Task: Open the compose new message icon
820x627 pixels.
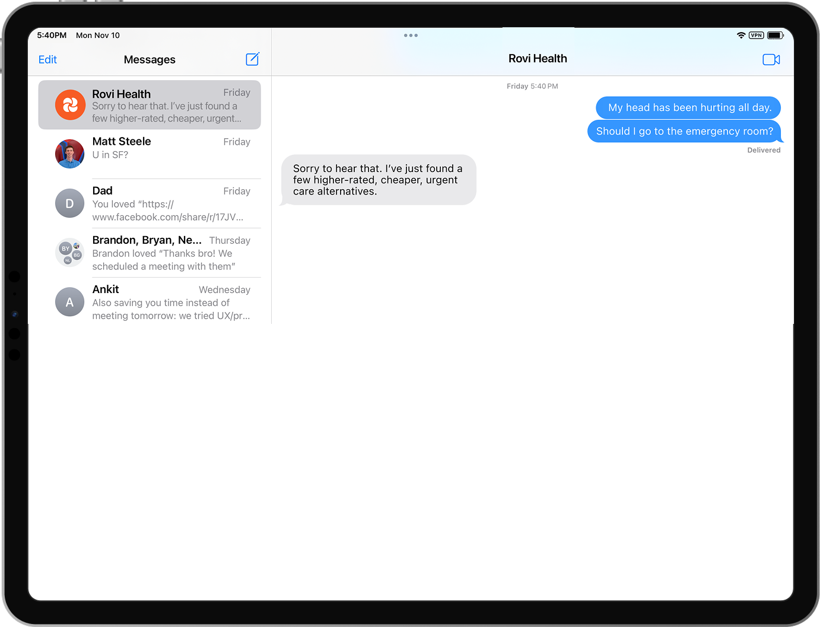Action: point(252,59)
